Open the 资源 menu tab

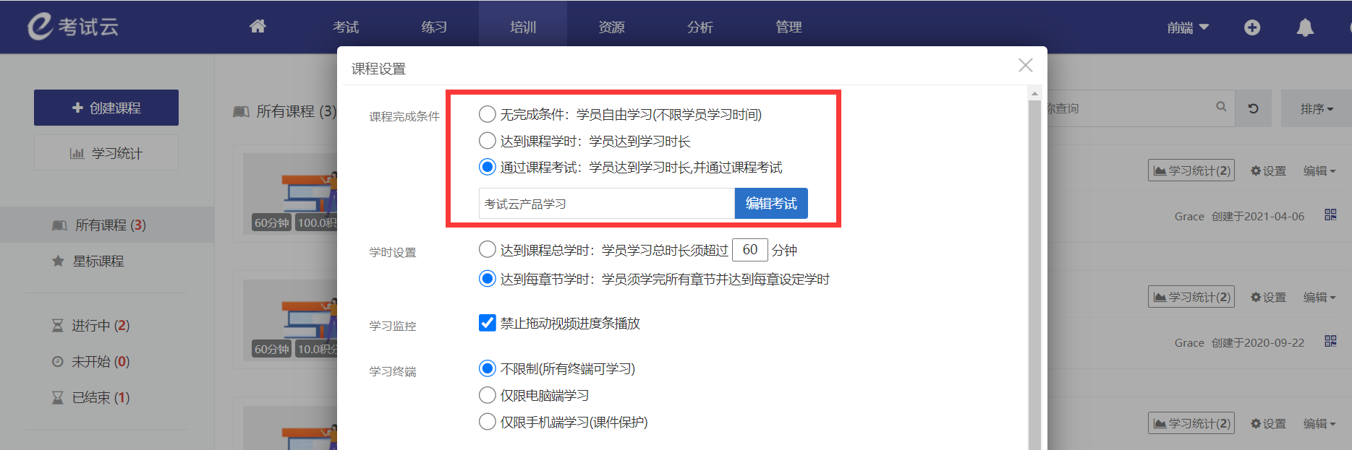pos(611,27)
